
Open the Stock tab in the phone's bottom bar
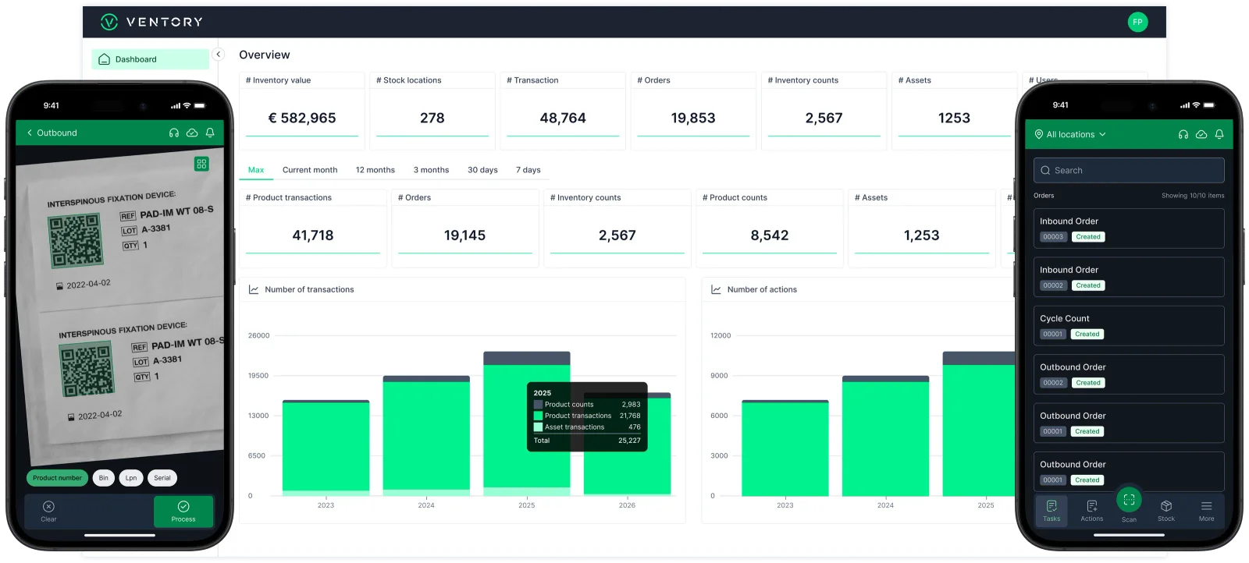tap(1166, 511)
